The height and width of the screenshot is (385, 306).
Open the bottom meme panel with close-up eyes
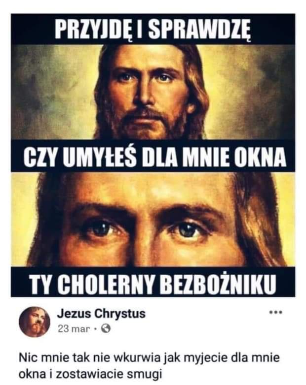[x=153, y=220]
